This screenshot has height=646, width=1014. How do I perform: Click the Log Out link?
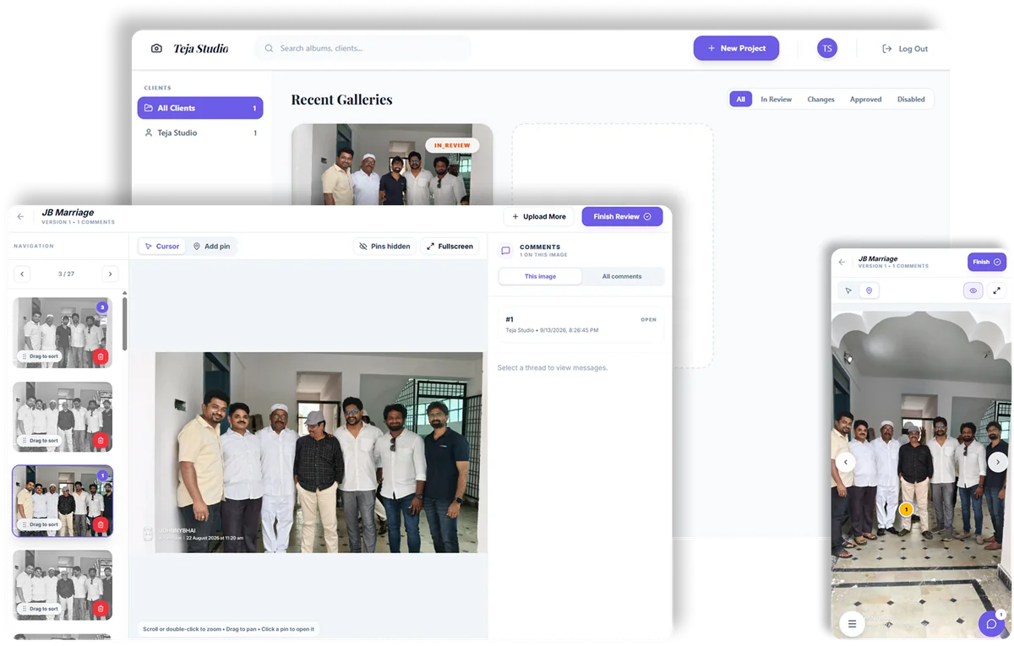(x=905, y=49)
